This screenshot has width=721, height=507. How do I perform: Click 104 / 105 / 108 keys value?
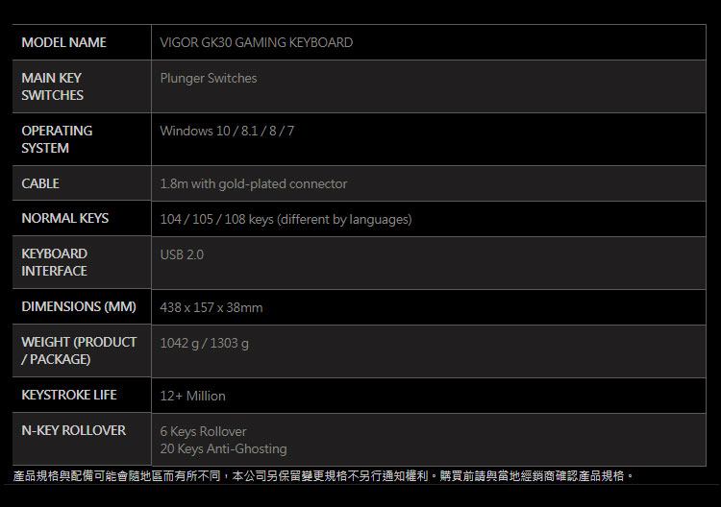click(286, 219)
